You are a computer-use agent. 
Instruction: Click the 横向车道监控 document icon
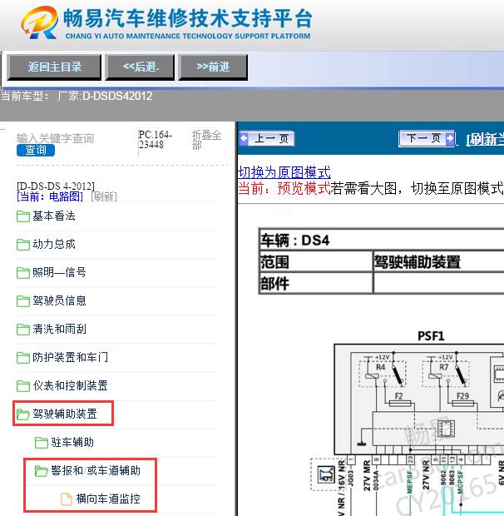pos(66,499)
